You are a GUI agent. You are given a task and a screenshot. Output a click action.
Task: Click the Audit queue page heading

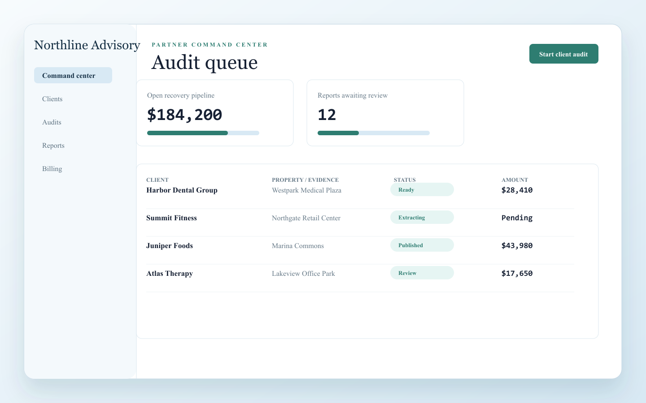coord(205,62)
